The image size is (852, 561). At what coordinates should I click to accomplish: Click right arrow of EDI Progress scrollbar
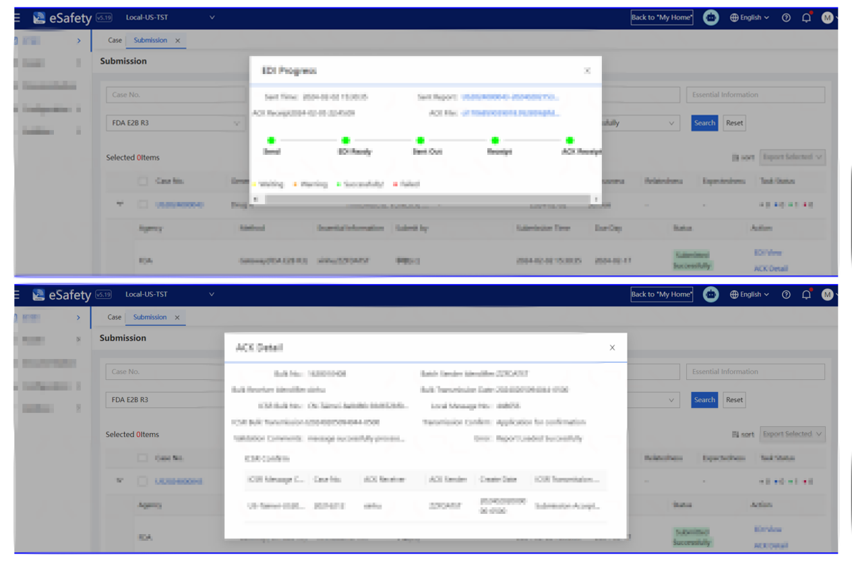596,199
